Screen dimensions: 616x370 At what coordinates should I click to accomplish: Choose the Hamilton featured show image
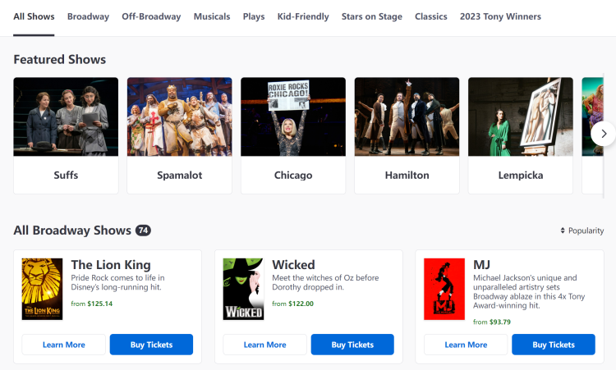[x=407, y=116]
